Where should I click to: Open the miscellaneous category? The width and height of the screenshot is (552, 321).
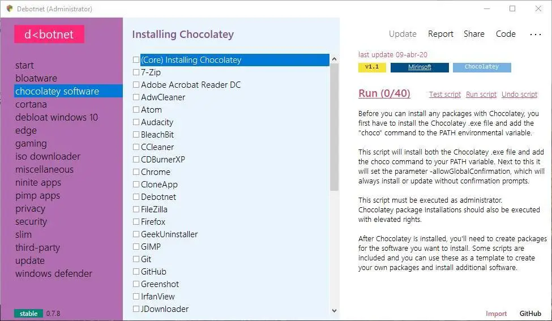(x=44, y=169)
